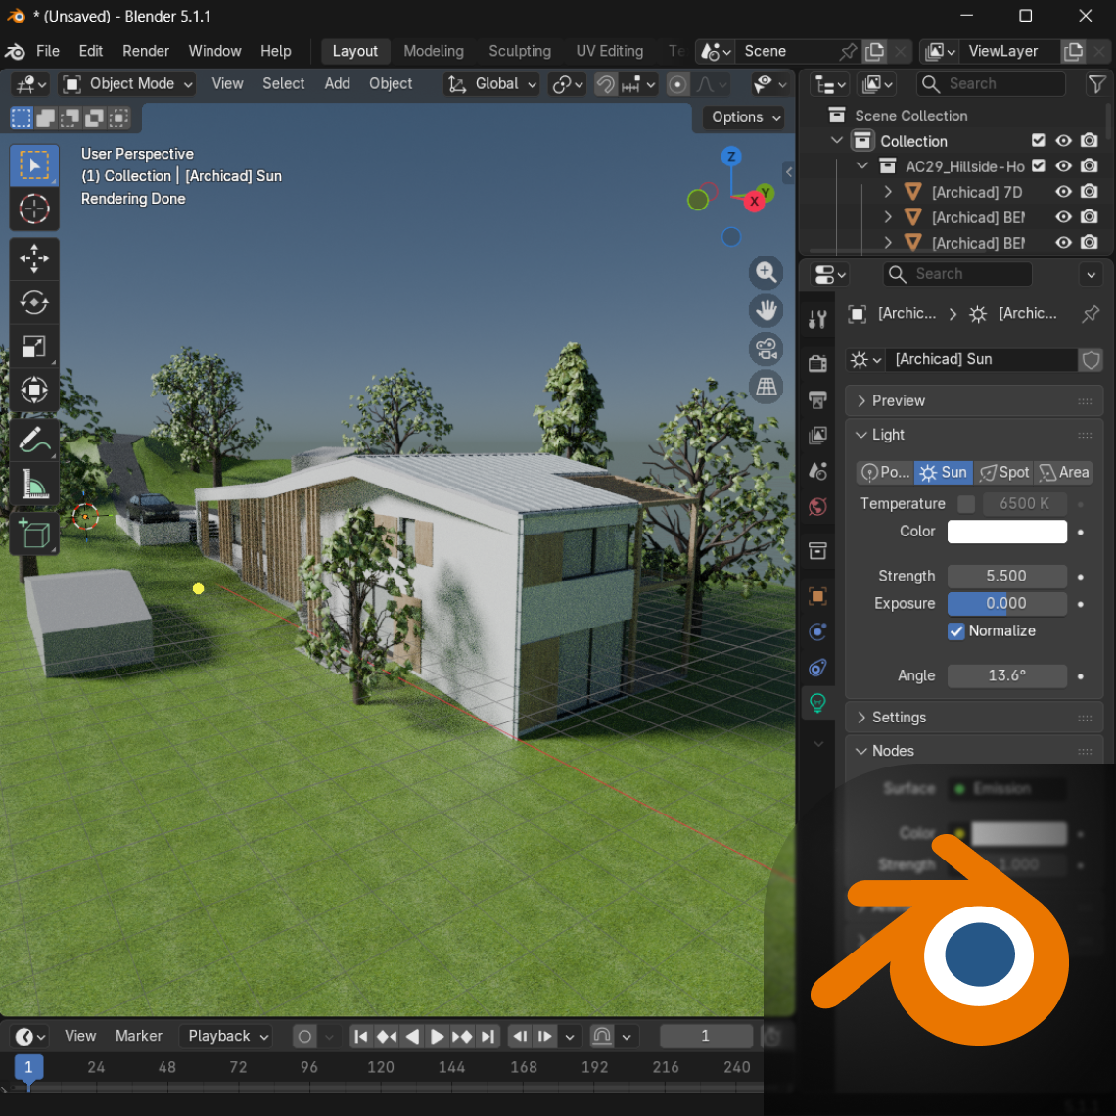The height and width of the screenshot is (1116, 1116).
Task: Open the Render menu
Action: click(x=145, y=51)
